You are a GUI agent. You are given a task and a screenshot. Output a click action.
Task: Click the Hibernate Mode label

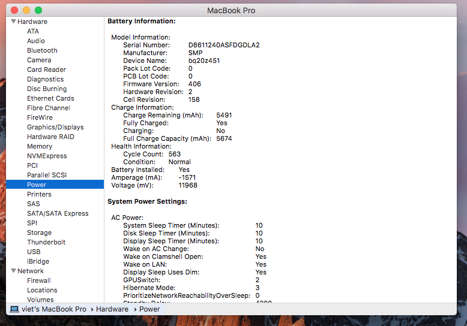pyautogui.click(x=149, y=288)
